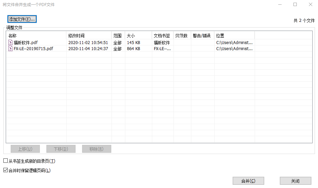Click the PDF icon beside 福昕软件.pdf
Viewport: 318px width, 188px height.
click(10, 43)
